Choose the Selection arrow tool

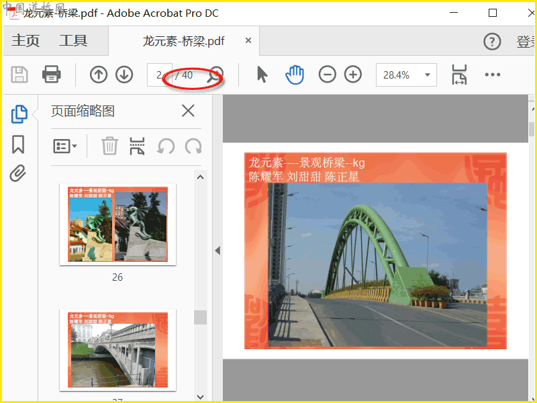[262, 75]
